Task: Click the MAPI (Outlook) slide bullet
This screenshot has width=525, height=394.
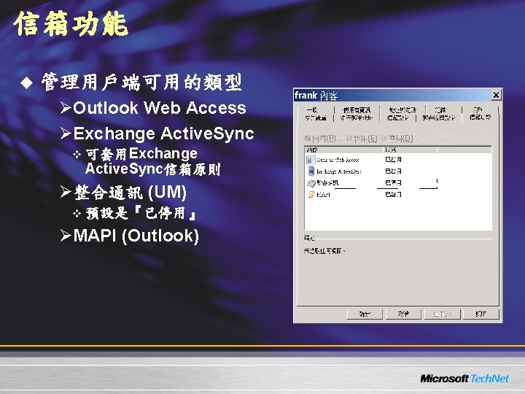Action: [x=136, y=236]
